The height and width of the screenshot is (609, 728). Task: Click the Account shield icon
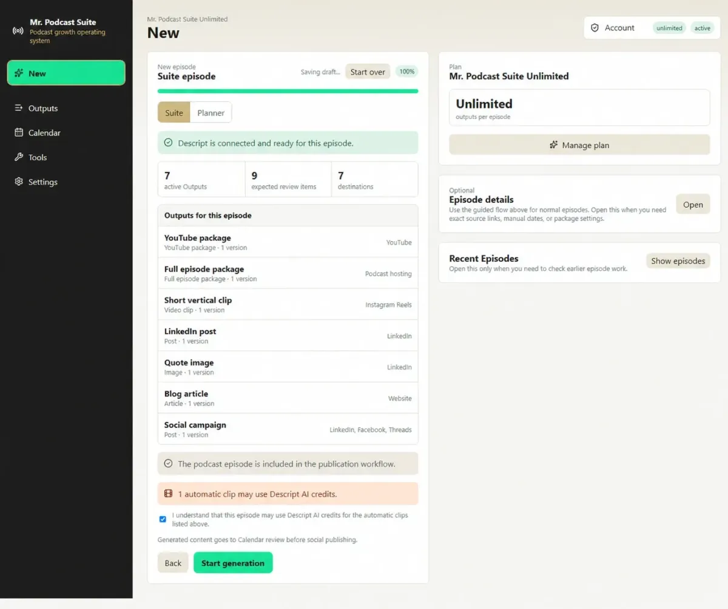(x=595, y=28)
